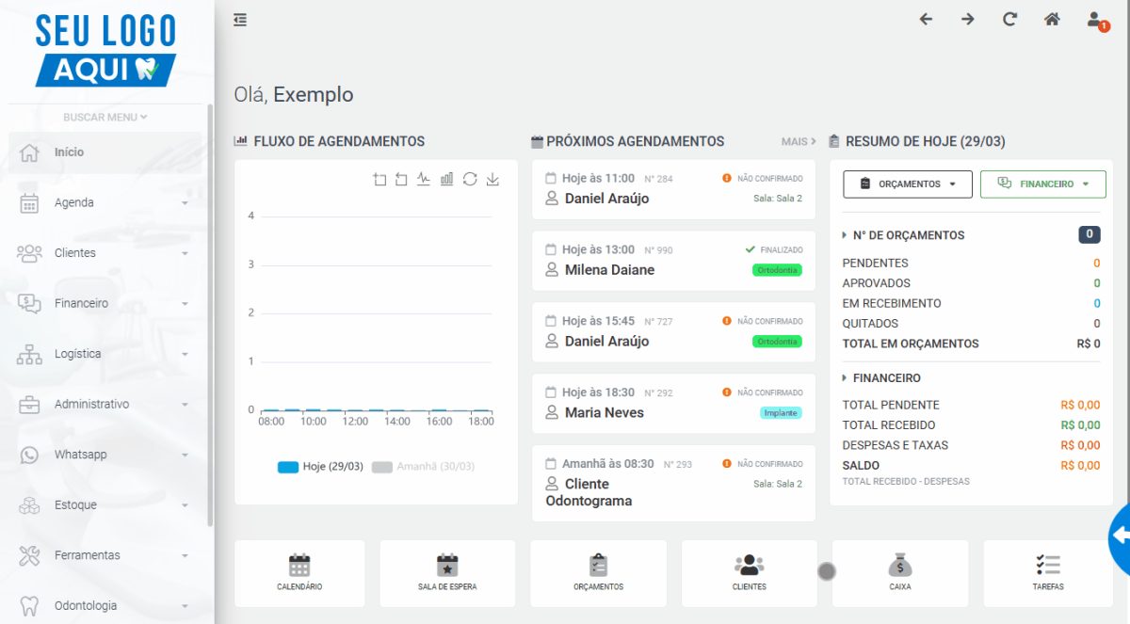1130x624 pixels.
Task: Toggle the Amanhã (30/03) legend series
Action: pos(424,467)
